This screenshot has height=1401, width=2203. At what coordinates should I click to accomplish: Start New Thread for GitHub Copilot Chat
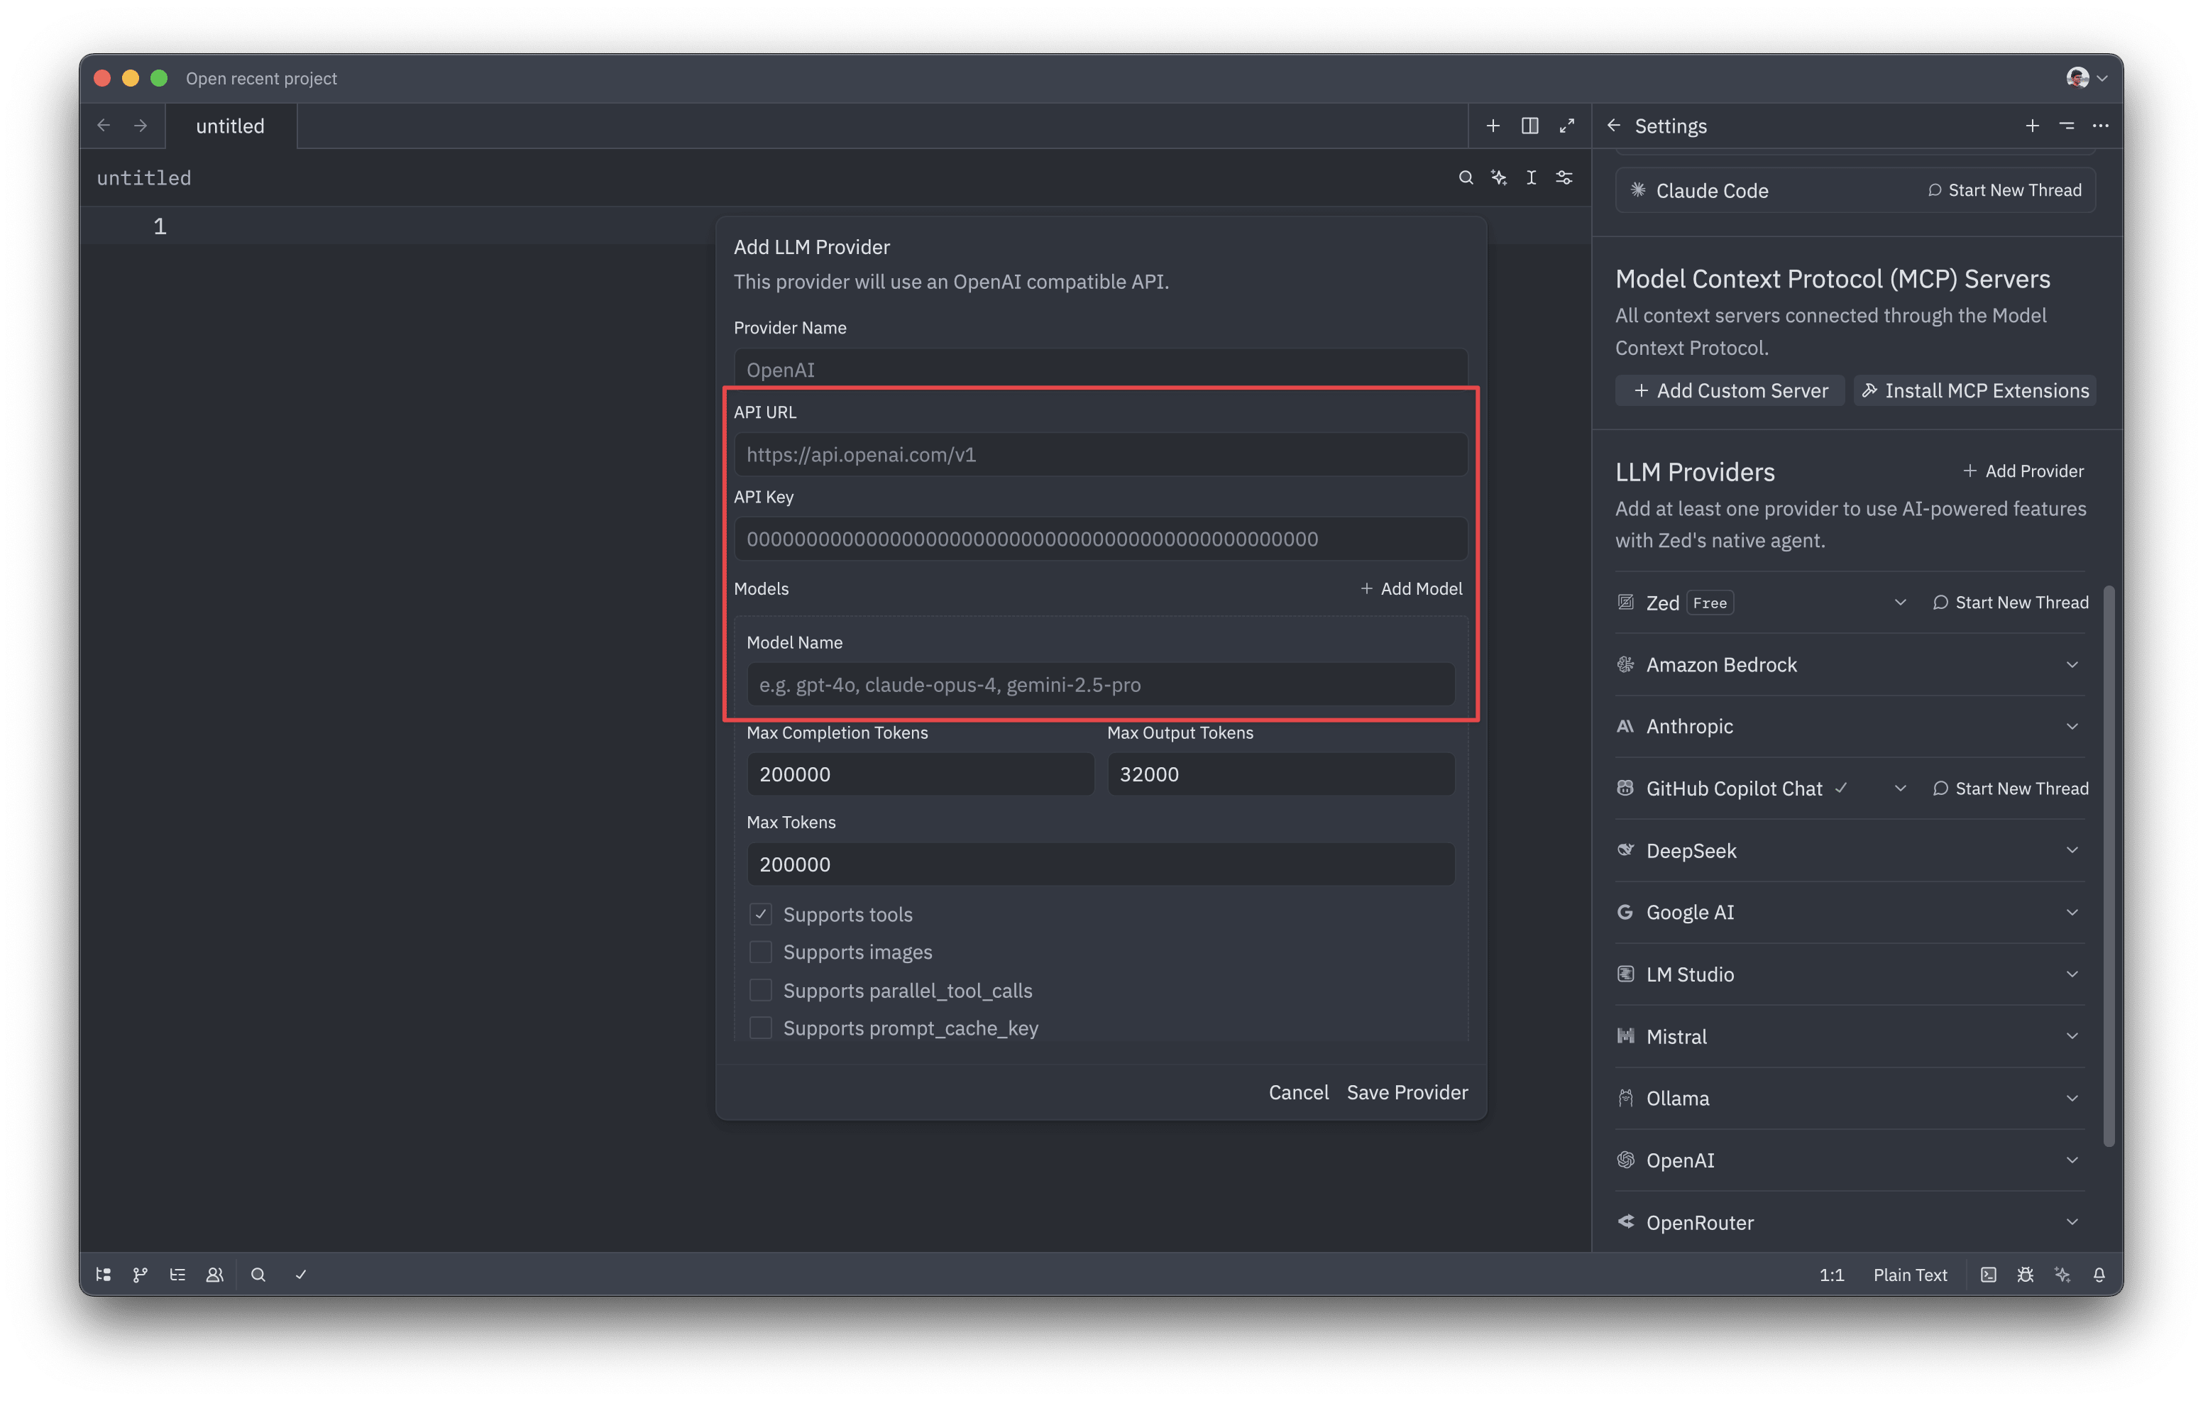pos(2011,788)
